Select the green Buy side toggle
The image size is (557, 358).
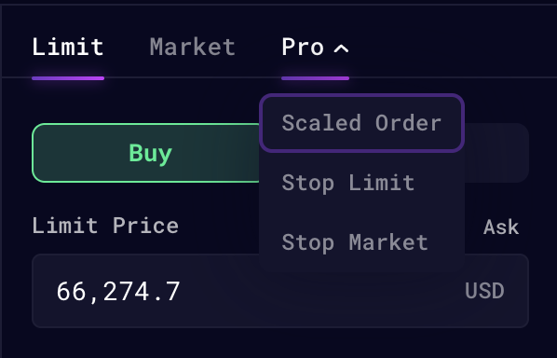pyautogui.click(x=145, y=153)
